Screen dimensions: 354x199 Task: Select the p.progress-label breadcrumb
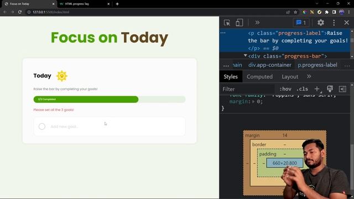tap(317, 65)
